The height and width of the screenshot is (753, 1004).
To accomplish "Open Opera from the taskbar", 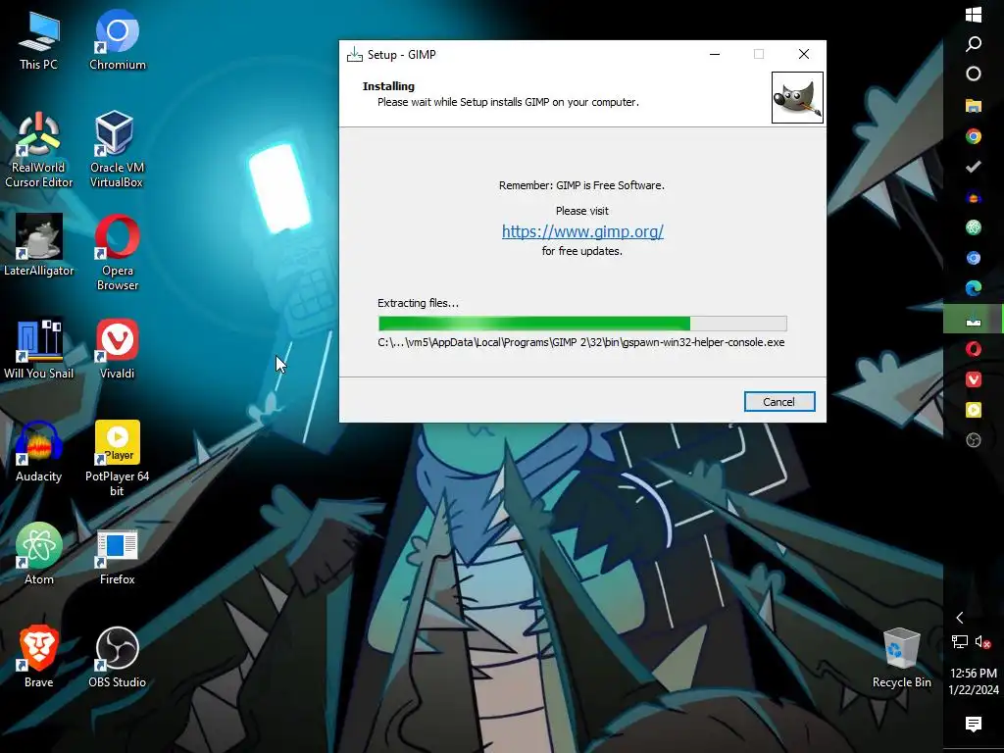I will pos(974,349).
